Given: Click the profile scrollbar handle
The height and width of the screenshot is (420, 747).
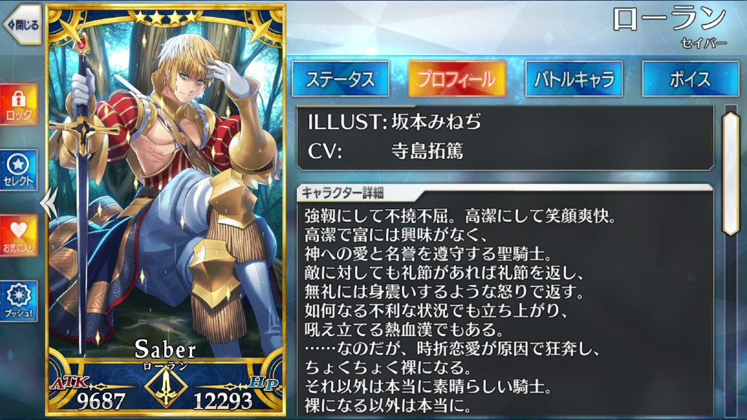Looking at the screenshot, I should tap(731, 172).
